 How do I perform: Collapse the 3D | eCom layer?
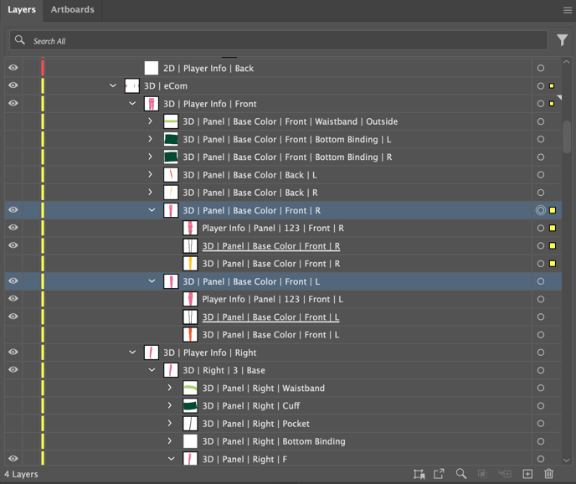tap(113, 86)
